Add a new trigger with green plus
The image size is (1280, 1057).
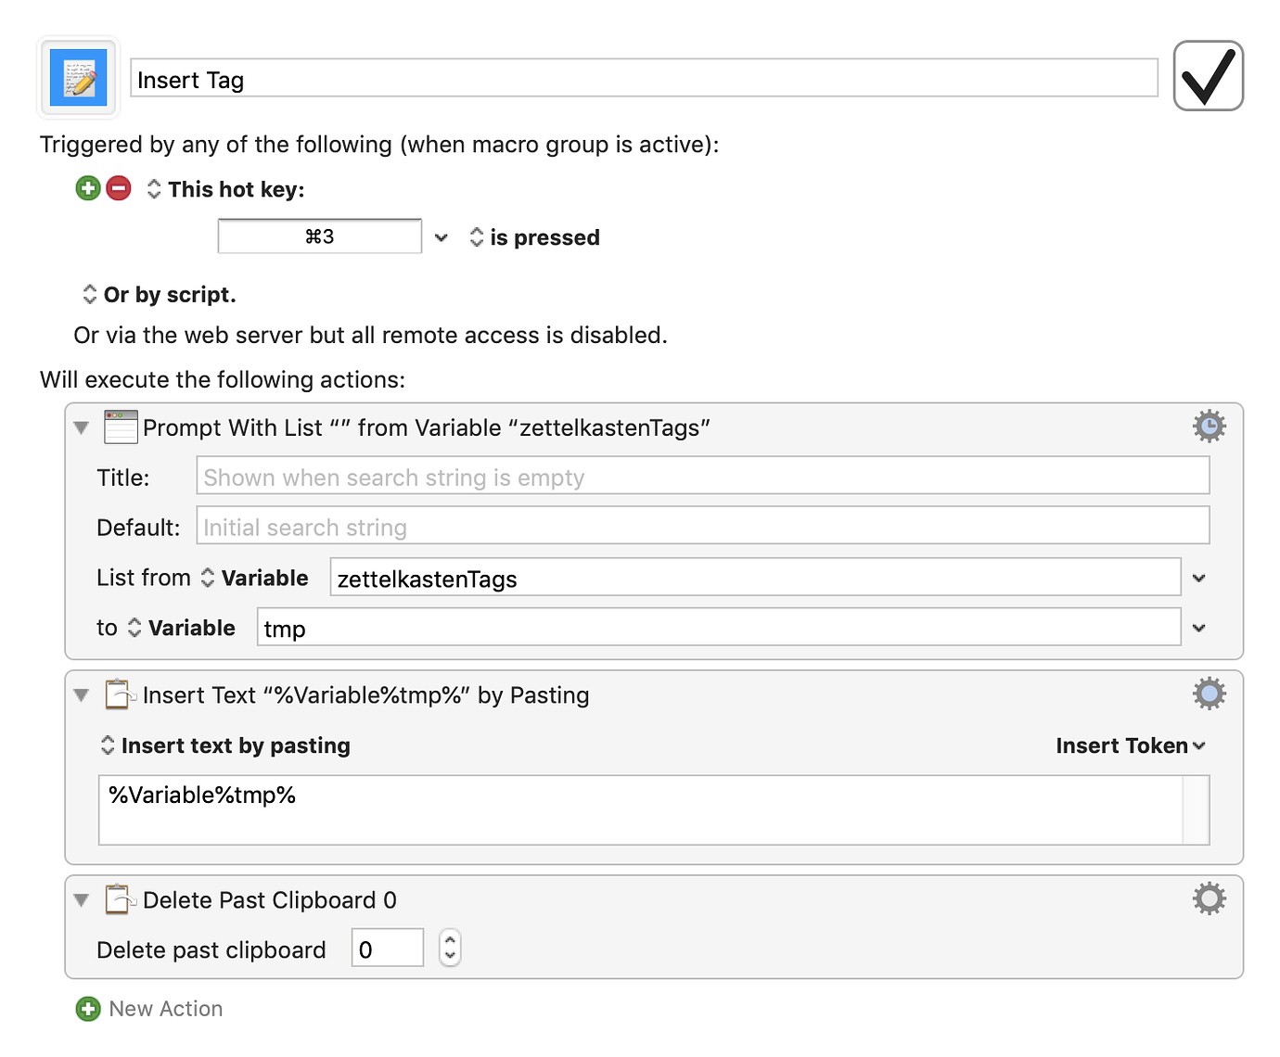coord(88,189)
